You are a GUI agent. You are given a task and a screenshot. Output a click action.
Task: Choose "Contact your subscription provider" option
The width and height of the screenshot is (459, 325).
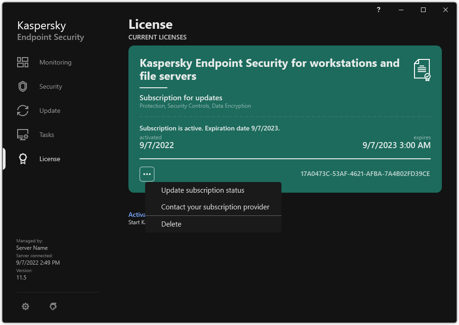coord(215,207)
